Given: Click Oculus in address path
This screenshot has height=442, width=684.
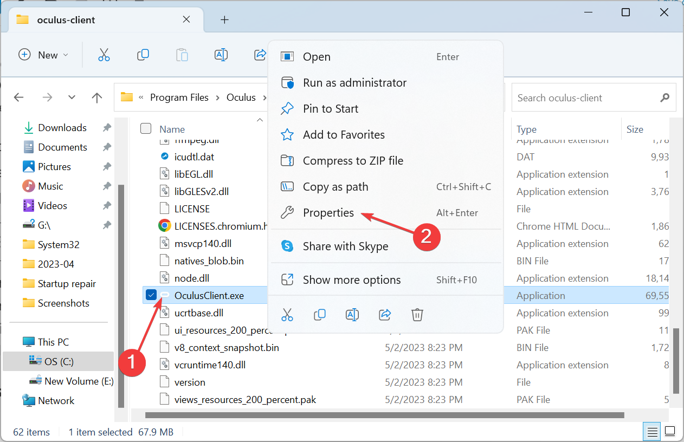Looking at the screenshot, I should [x=241, y=97].
